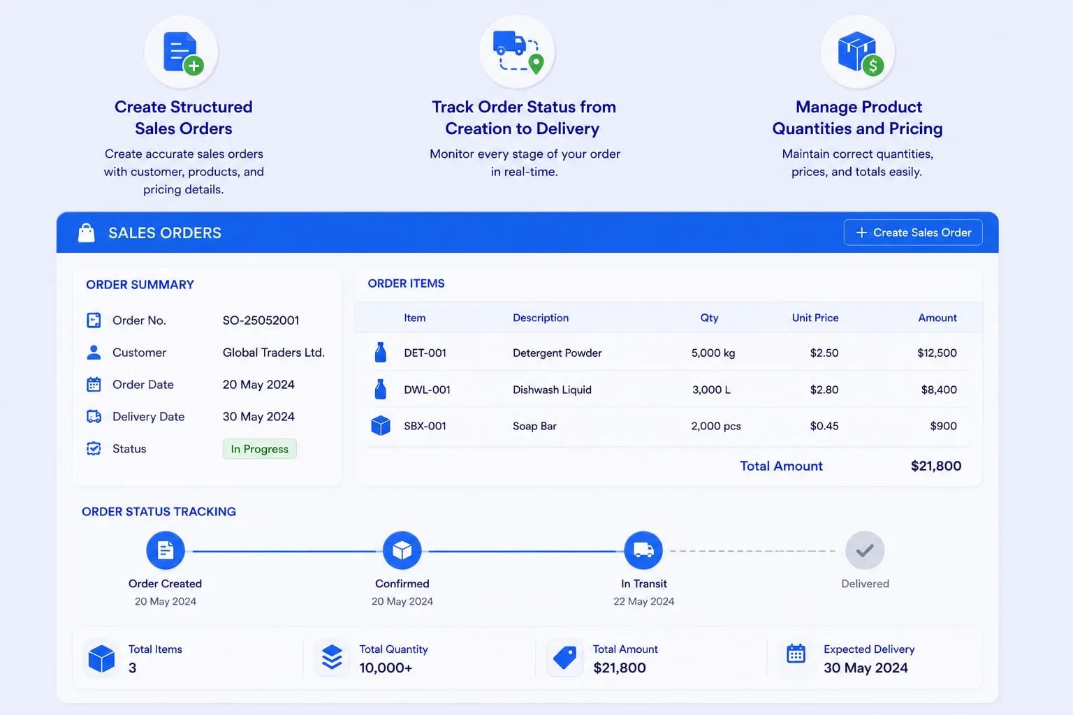This screenshot has height=715, width=1073.
Task: Select the In Transit tracking step
Action: pyautogui.click(x=643, y=551)
